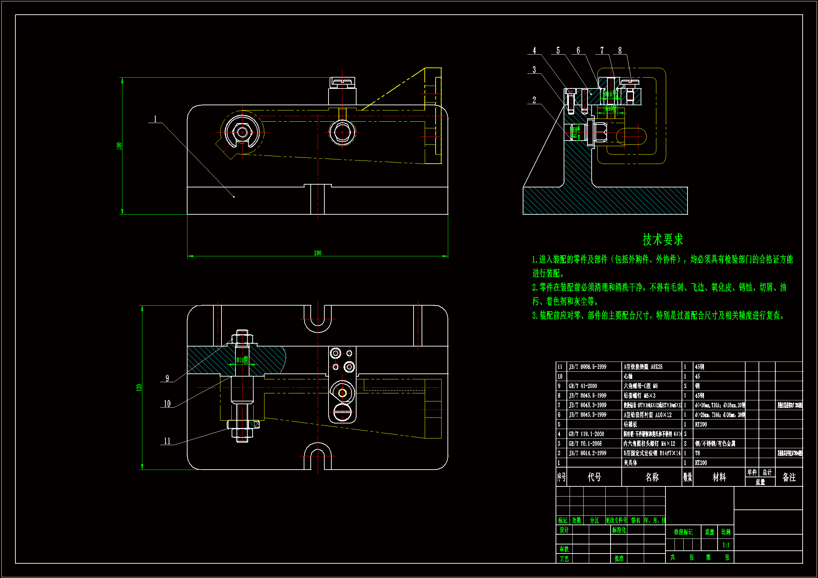
Task: Click balloon number 4 in section view
Action: (x=534, y=51)
